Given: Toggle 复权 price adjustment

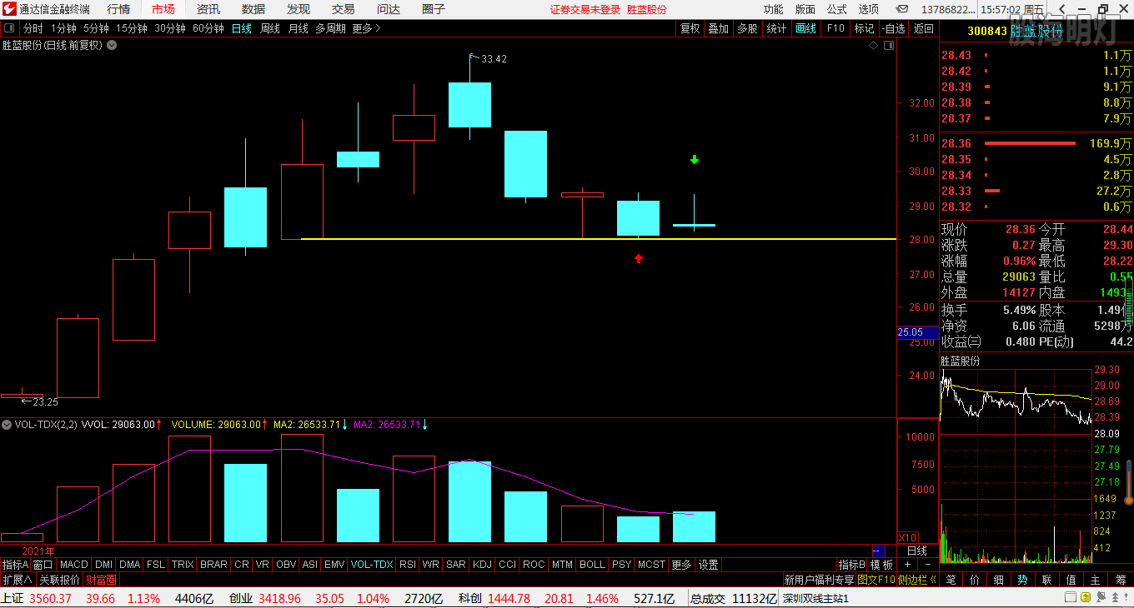Looking at the screenshot, I should coord(690,28).
